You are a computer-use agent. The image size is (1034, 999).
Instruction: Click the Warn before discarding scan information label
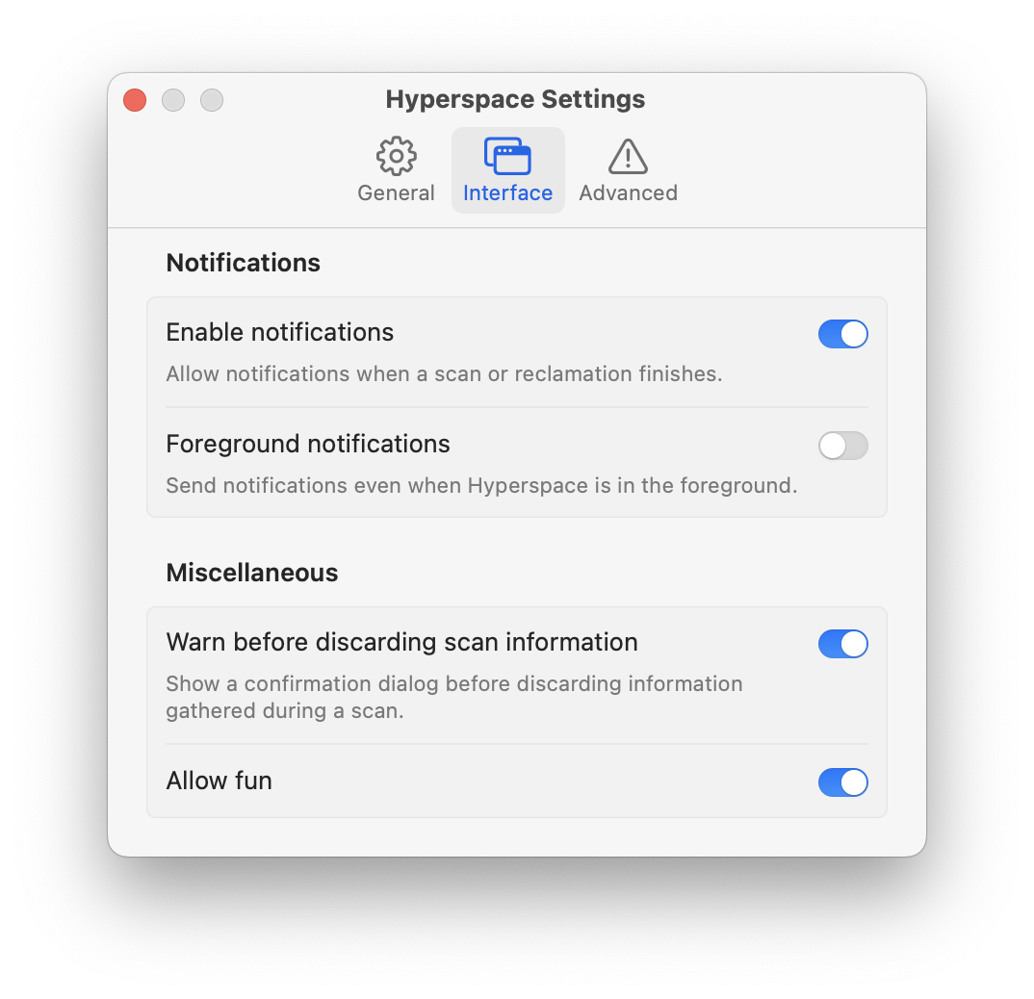click(x=401, y=642)
